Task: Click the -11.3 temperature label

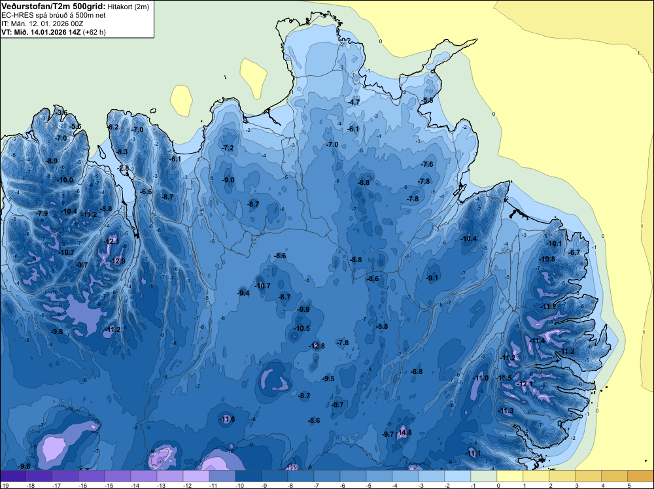Action: click(506, 411)
